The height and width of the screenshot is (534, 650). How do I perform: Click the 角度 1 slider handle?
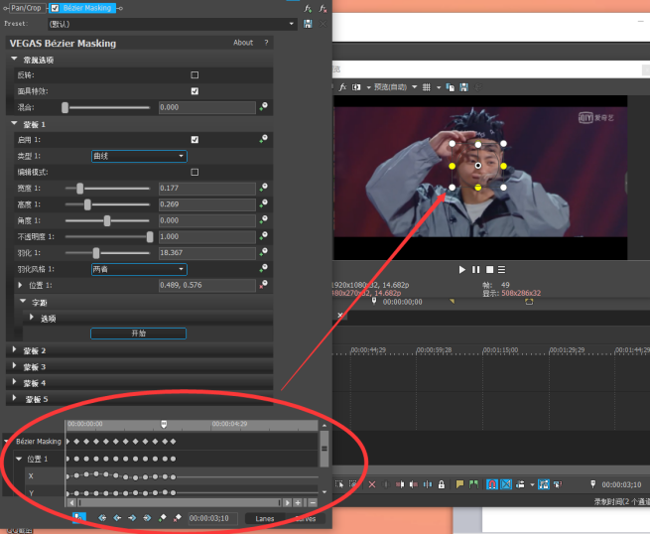(x=107, y=221)
